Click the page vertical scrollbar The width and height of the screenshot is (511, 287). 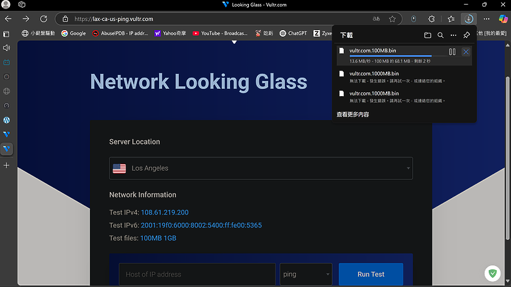click(508, 158)
